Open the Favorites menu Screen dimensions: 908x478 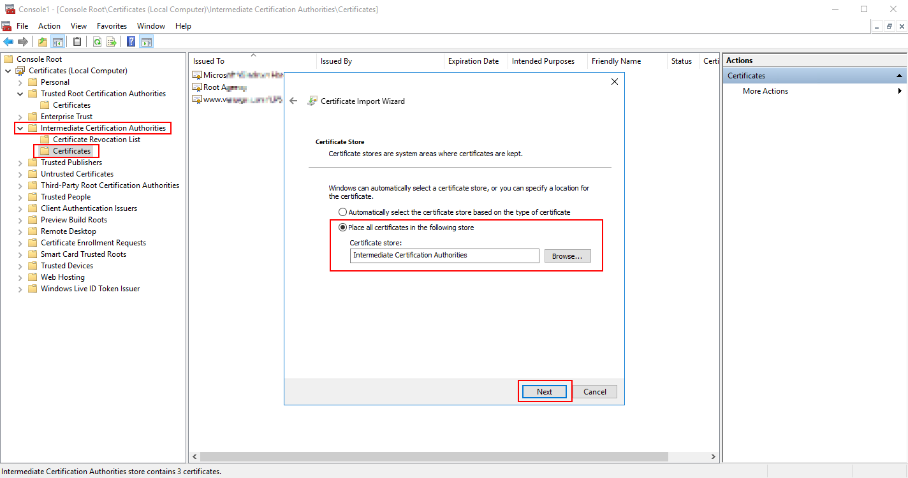coord(112,26)
